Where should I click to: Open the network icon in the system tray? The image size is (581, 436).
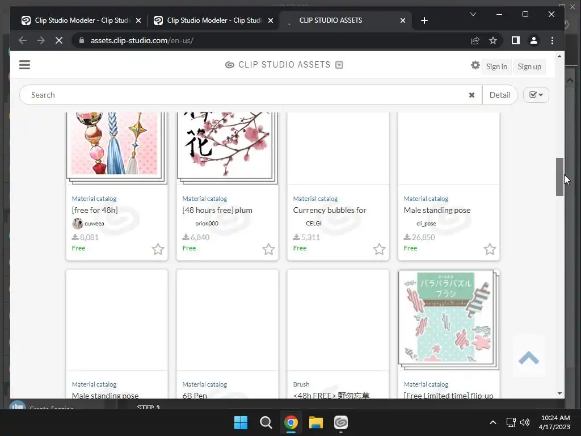point(511,422)
